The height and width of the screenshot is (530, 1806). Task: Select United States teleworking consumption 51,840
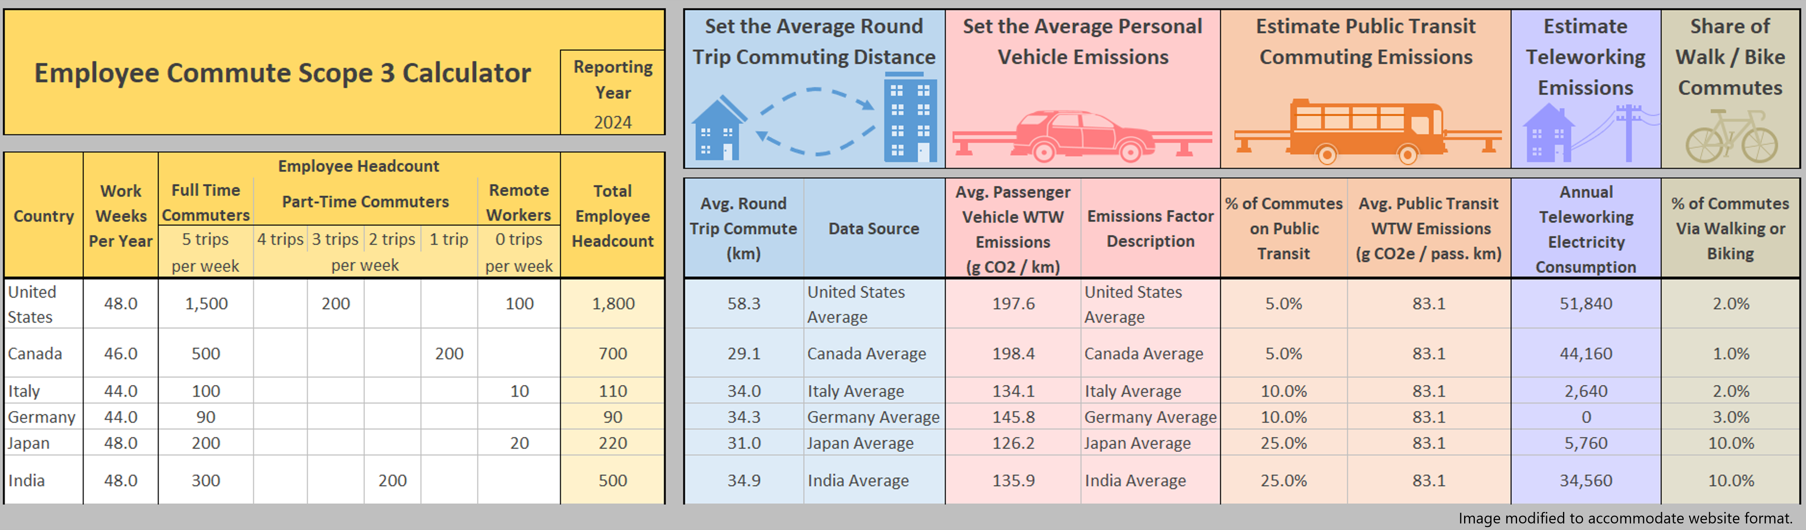(x=1585, y=303)
